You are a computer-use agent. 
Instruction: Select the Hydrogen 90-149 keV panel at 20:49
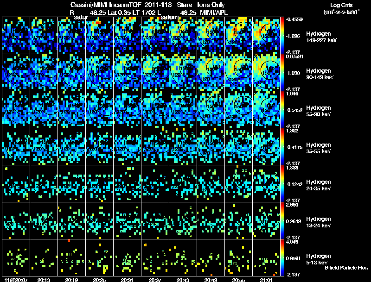point(211,73)
